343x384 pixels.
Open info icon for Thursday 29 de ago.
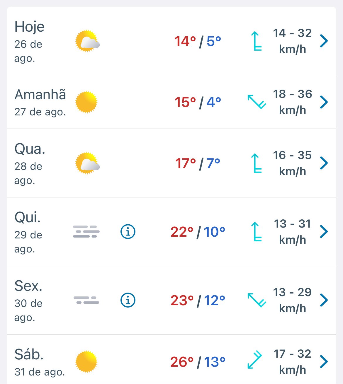click(128, 232)
